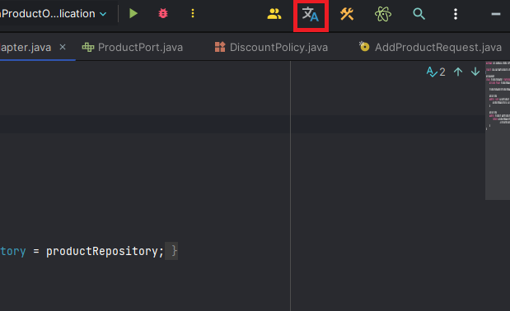Run the application with green play button
The width and height of the screenshot is (510, 311).
point(133,14)
